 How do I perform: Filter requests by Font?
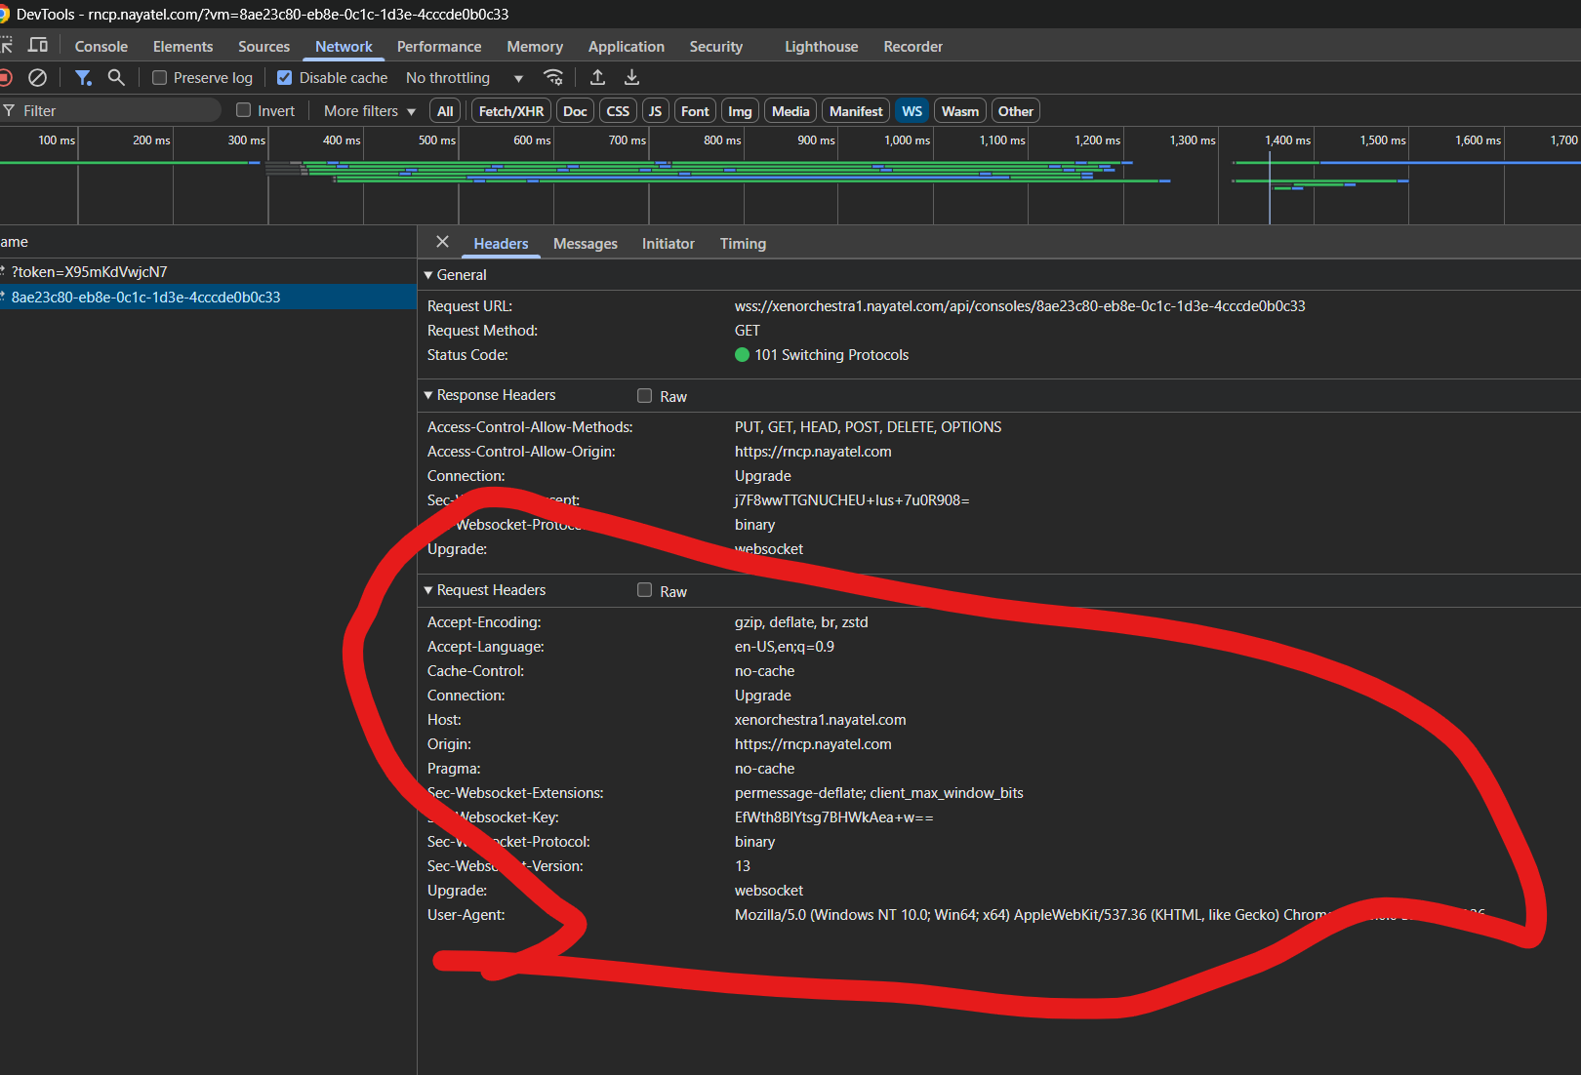click(695, 111)
